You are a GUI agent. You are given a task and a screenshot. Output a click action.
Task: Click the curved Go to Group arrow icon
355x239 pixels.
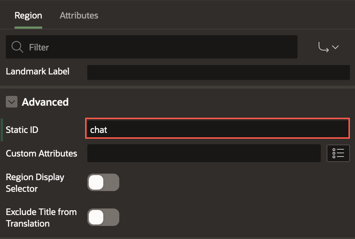point(323,47)
